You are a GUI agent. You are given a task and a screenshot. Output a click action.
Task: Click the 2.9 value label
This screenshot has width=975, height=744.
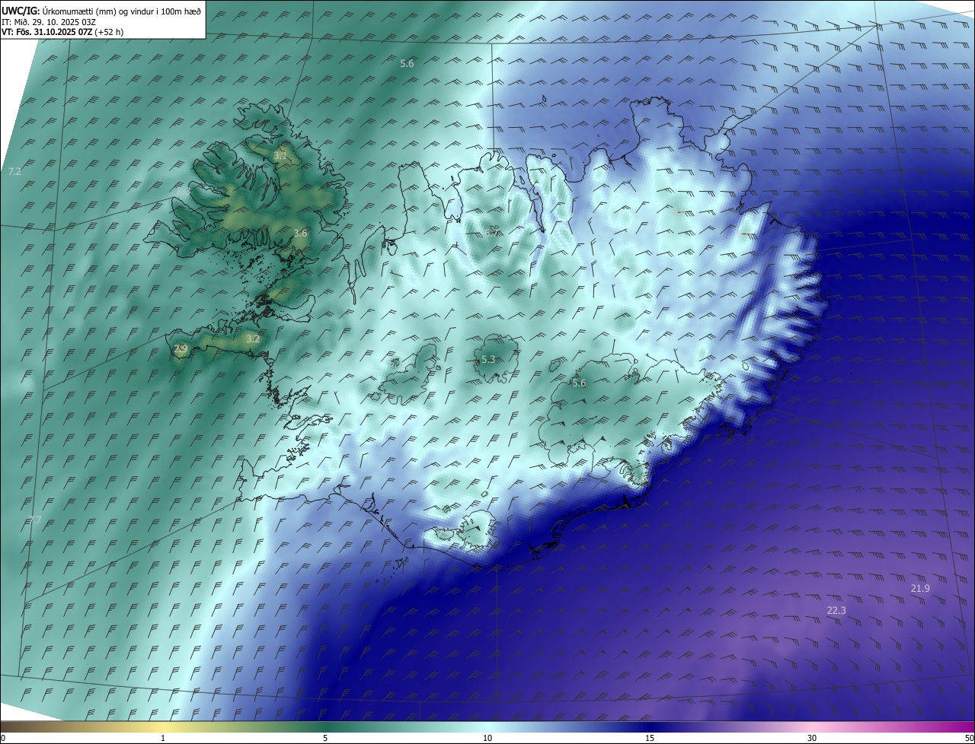click(181, 349)
